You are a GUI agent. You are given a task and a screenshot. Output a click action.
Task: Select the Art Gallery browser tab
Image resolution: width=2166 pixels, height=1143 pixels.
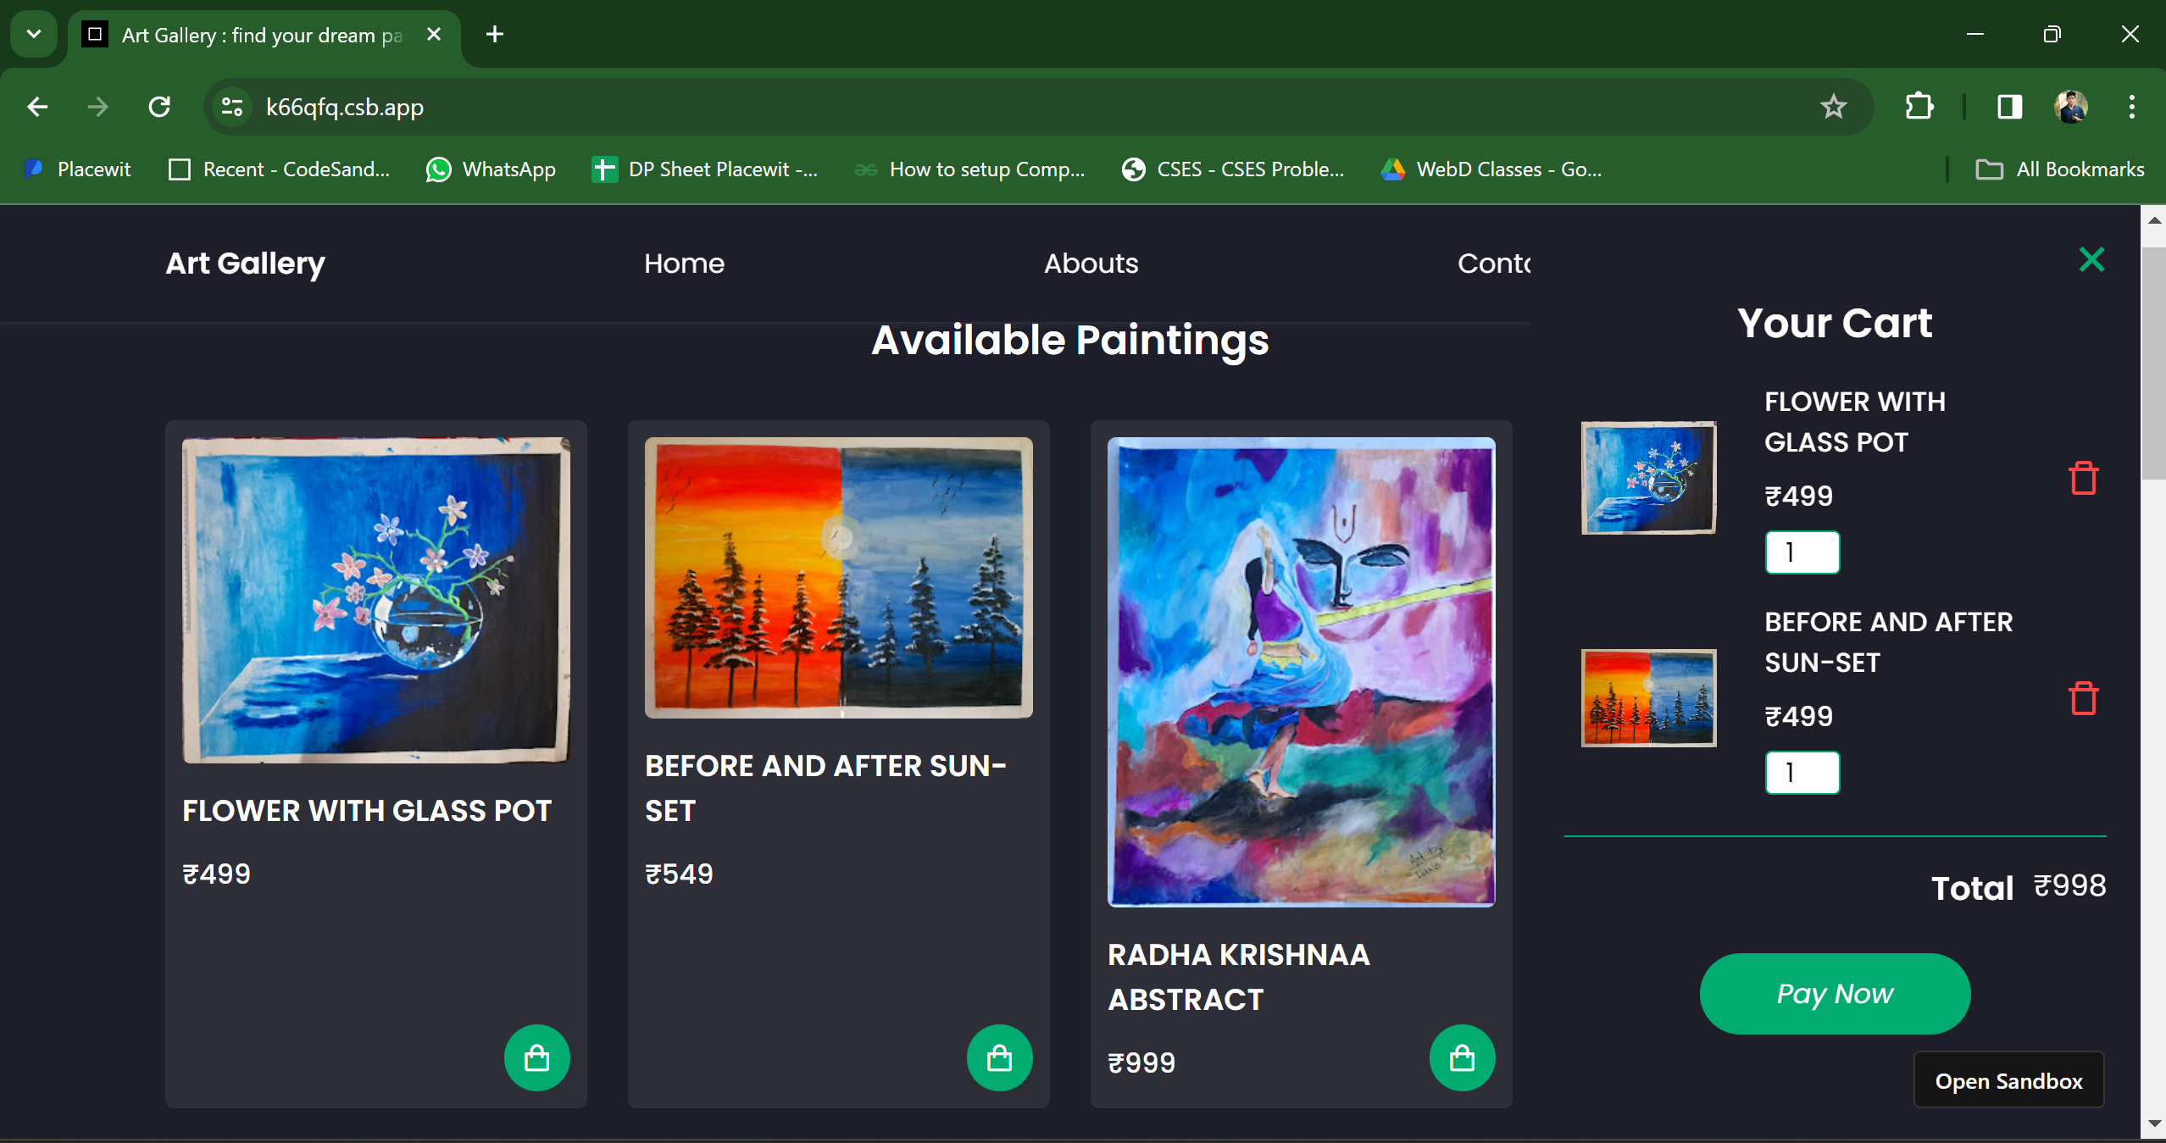263,35
